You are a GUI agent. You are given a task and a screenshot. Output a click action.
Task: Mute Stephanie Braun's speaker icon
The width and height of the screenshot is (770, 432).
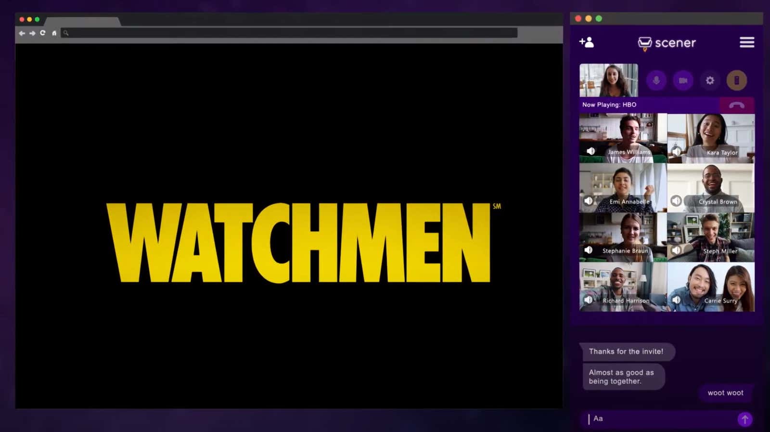[589, 250]
